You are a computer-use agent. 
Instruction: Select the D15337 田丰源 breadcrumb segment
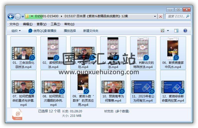click(96, 16)
